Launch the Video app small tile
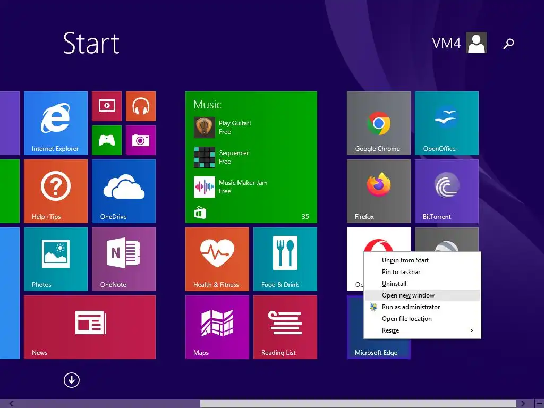Screen dimensions: 544x408 (x=106, y=106)
